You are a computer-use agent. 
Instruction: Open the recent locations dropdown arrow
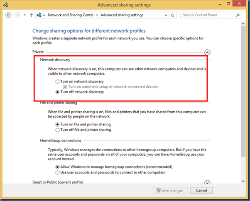pyautogui.click(x=25, y=15)
